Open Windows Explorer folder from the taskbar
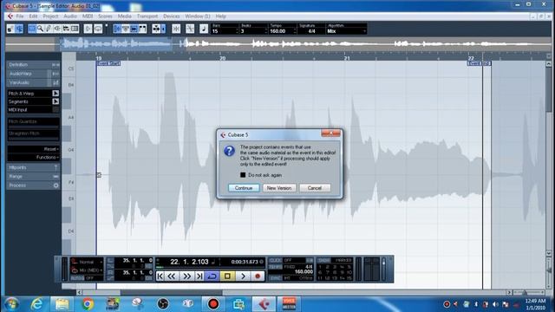Image resolution: width=555 pixels, height=312 pixels. click(62, 304)
